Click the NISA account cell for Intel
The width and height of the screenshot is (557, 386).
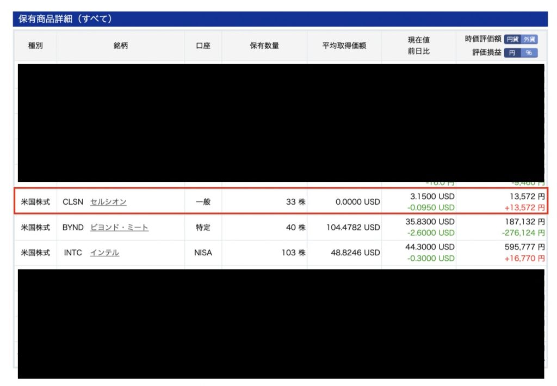[203, 253]
